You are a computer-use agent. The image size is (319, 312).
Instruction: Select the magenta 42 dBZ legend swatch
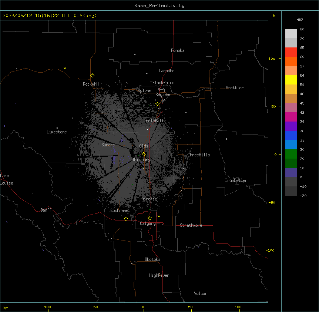point(291,117)
